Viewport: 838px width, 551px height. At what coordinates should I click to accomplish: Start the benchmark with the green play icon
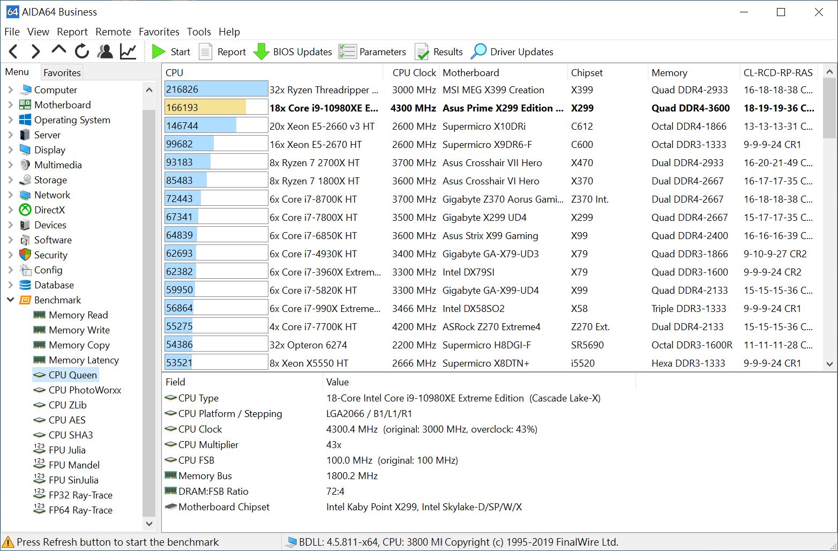click(x=158, y=51)
